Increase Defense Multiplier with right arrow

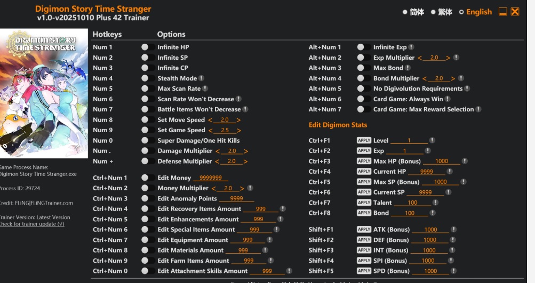245,161
